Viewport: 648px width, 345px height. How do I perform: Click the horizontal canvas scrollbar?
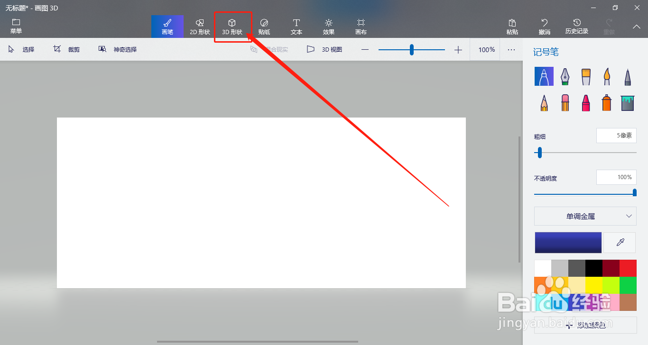pyautogui.click(x=258, y=341)
